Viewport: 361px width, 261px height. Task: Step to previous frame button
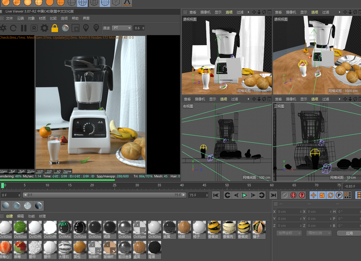236,195
